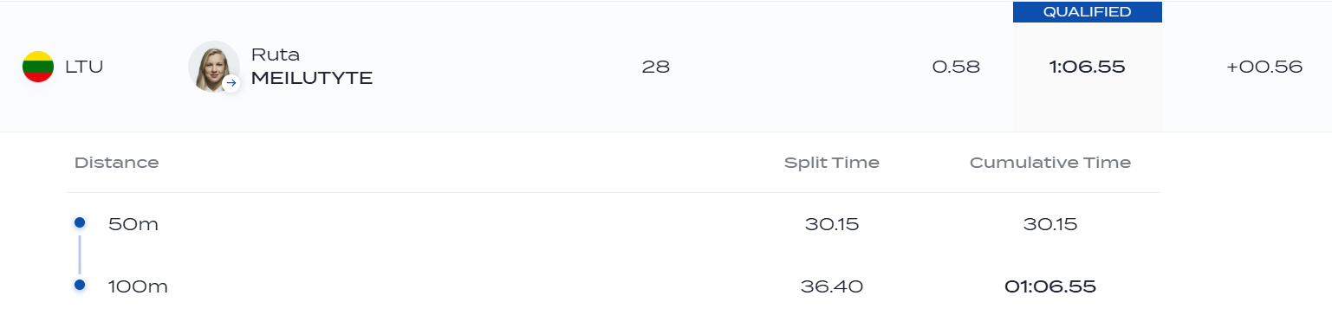
Task: Click the Split Time column header
Action: [832, 163]
